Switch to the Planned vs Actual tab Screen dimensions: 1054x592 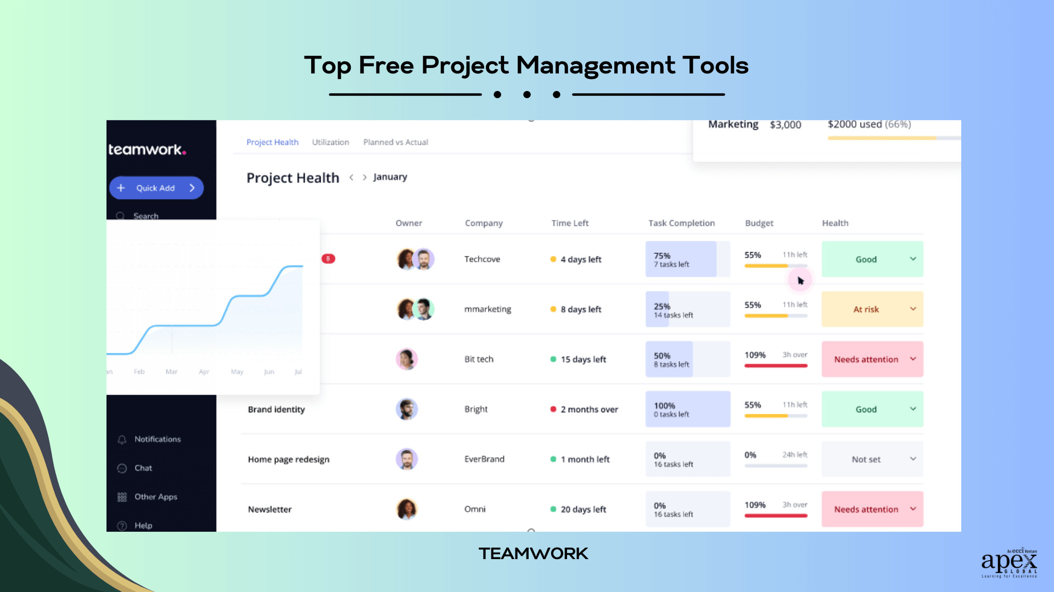(395, 141)
